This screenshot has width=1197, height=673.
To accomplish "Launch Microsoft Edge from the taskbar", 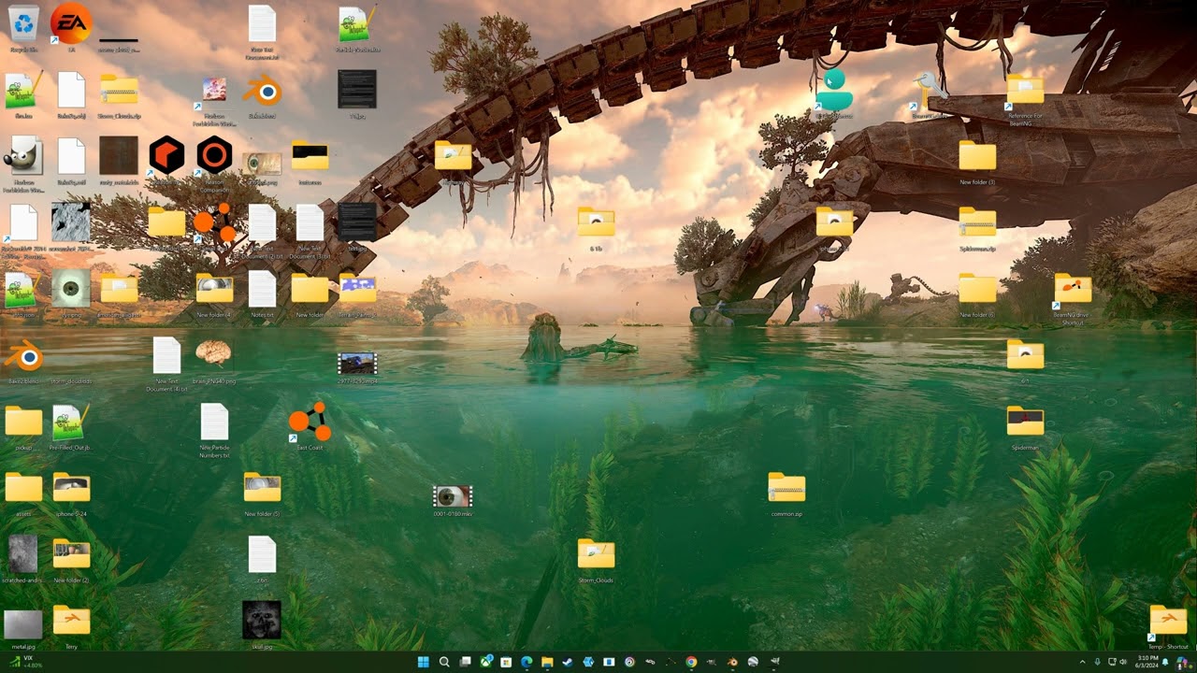I will [x=526, y=662].
